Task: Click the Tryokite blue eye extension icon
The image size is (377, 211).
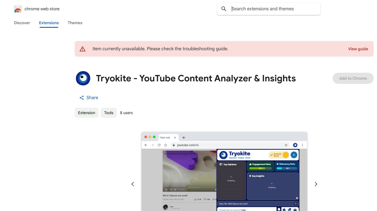Action: (83, 78)
